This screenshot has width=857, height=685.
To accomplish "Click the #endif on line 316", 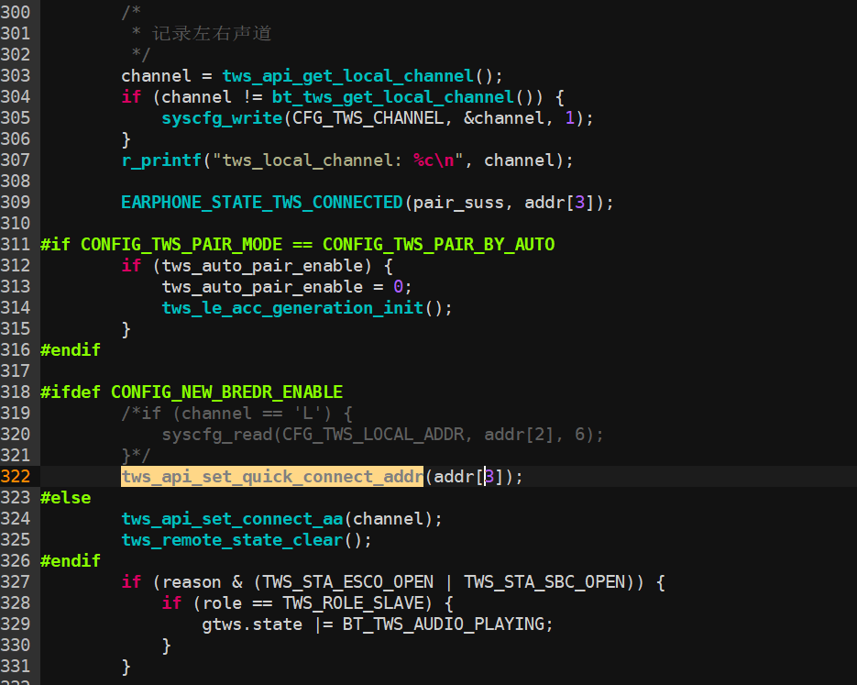I will 71,350.
